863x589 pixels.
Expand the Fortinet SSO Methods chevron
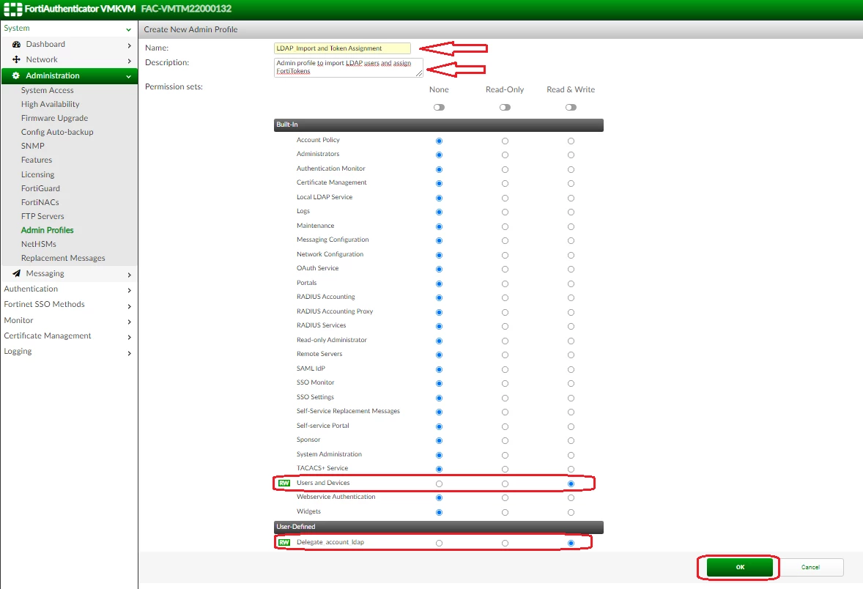[130, 306]
